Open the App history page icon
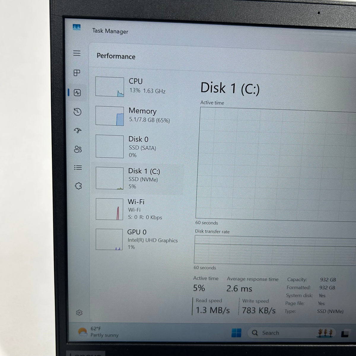Viewport: 356px width, 356px height. coord(77,112)
